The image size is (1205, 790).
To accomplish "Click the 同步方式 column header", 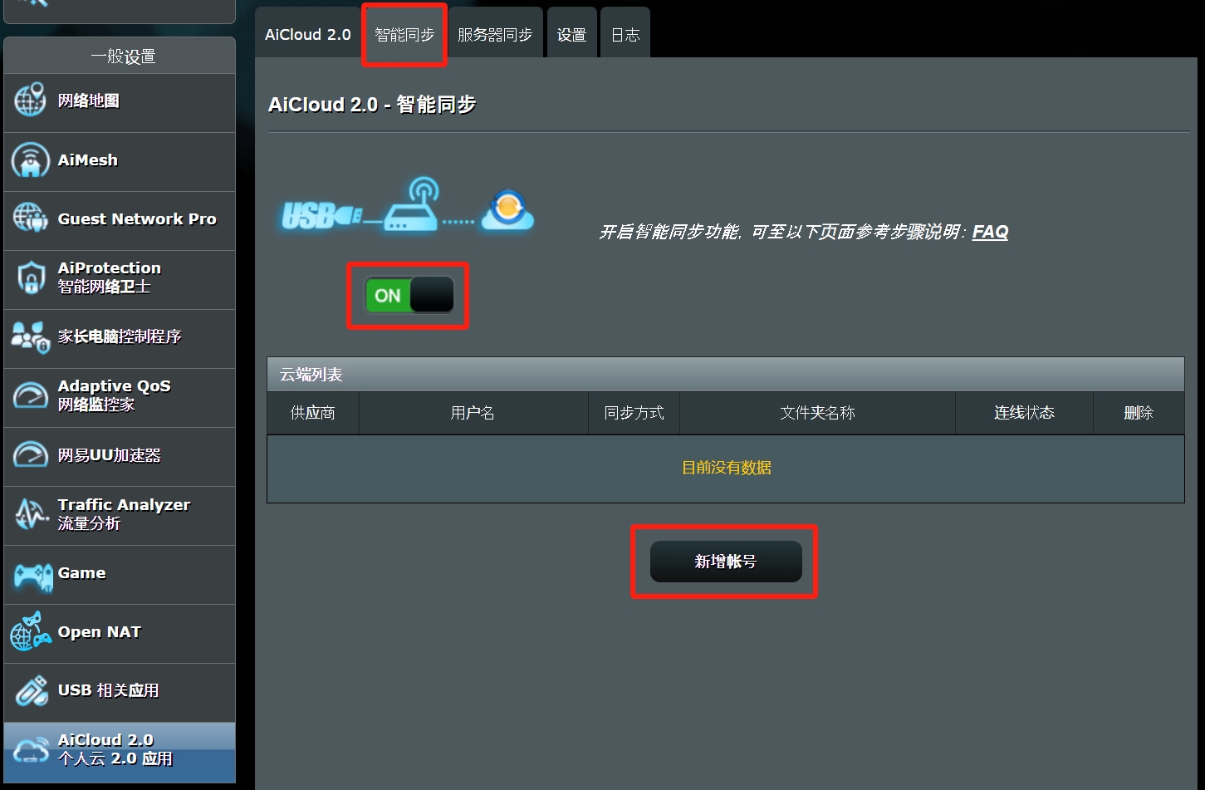I will [x=634, y=413].
